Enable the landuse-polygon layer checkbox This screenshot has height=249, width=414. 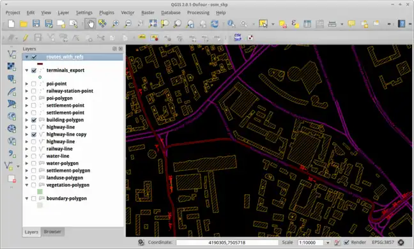[33, 177]
